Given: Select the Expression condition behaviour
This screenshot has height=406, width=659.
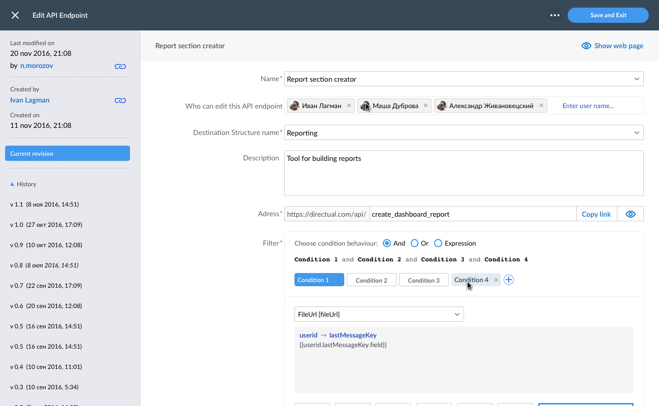Looking at the screenshot, I should click(x=438, y=243).
